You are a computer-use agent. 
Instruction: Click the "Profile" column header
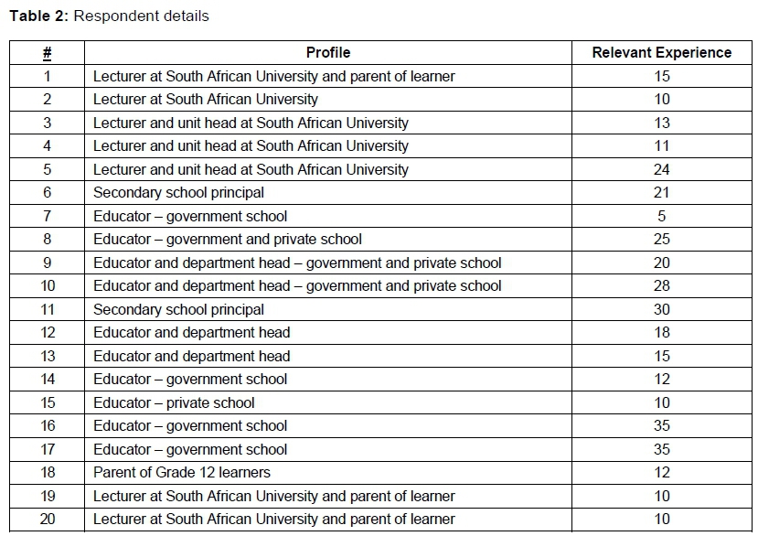(x=327, y=53)
